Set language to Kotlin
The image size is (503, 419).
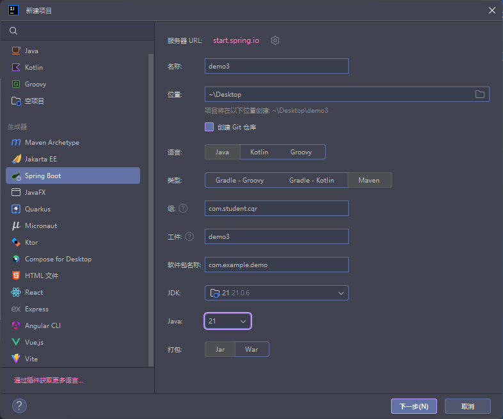[x=259, y=152]
